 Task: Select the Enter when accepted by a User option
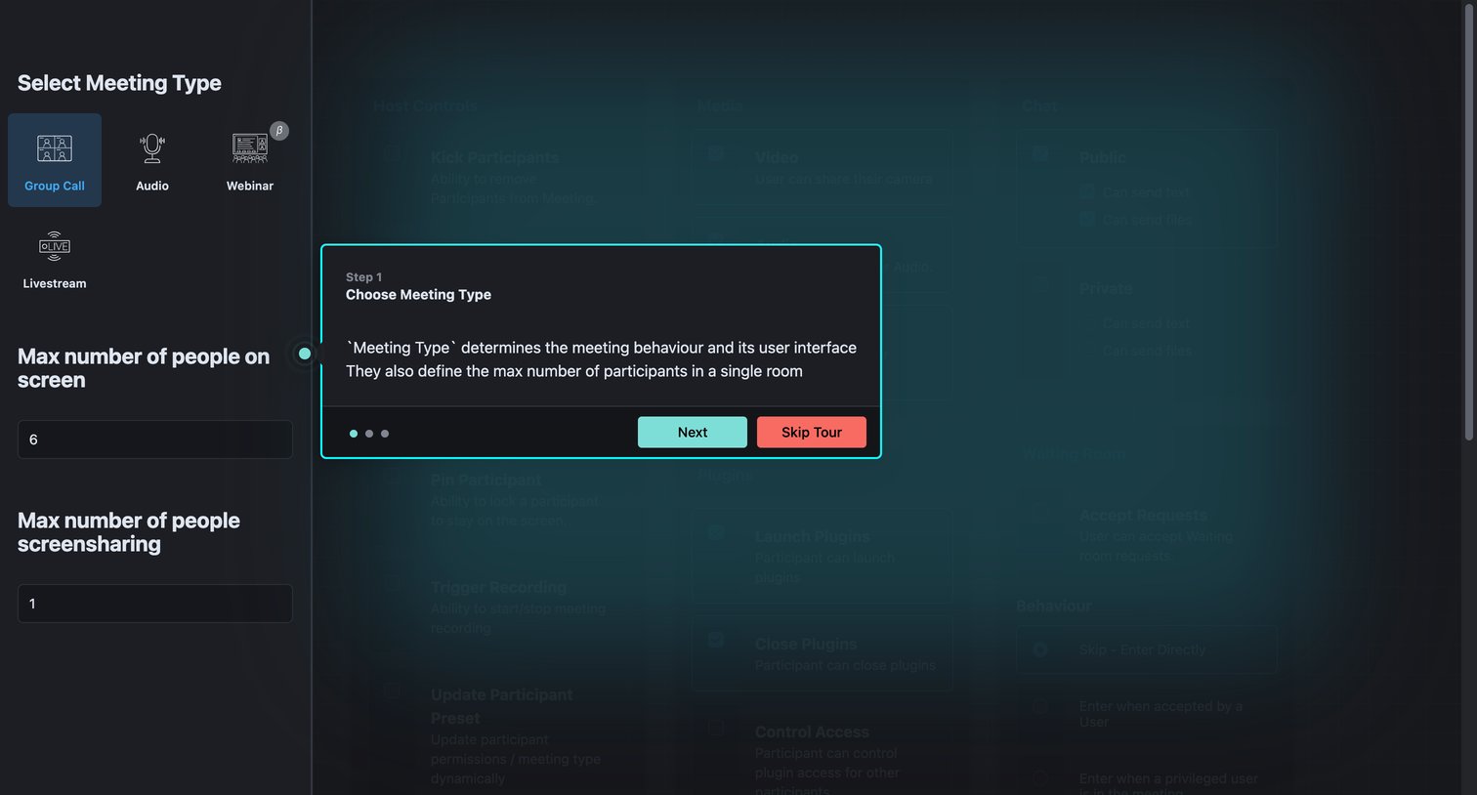point(1040,706)
